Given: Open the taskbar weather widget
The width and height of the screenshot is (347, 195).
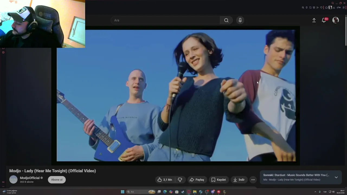Looking at the screenshot, I should pyautogui.click(x=10, y=192).
